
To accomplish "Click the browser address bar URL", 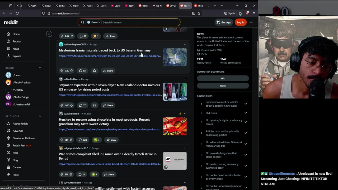I will pyautogui.click(x=66, y=13).
